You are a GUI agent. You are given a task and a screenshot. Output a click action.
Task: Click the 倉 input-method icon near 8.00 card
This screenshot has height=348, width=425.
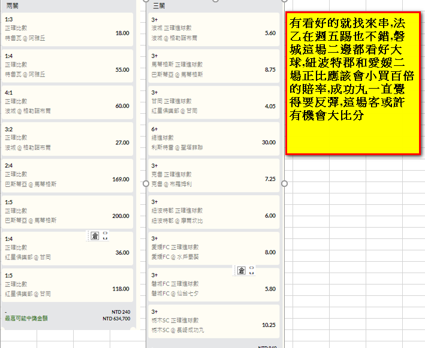241,270
